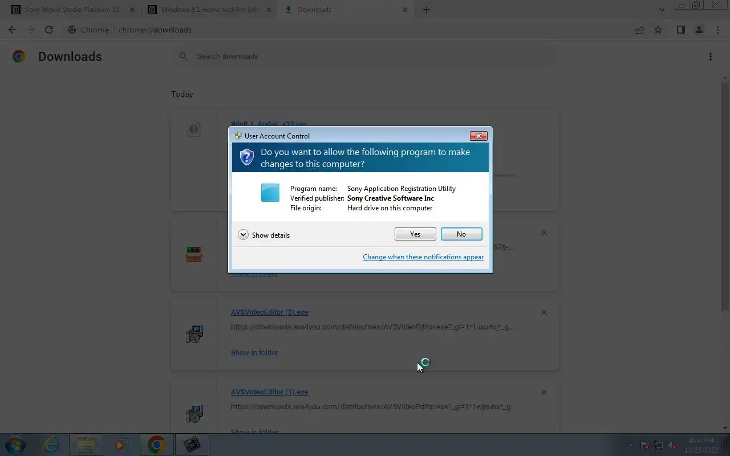Close the User Account Control dialog
Viewport: 730px width, 456px height.
[478, 136]
